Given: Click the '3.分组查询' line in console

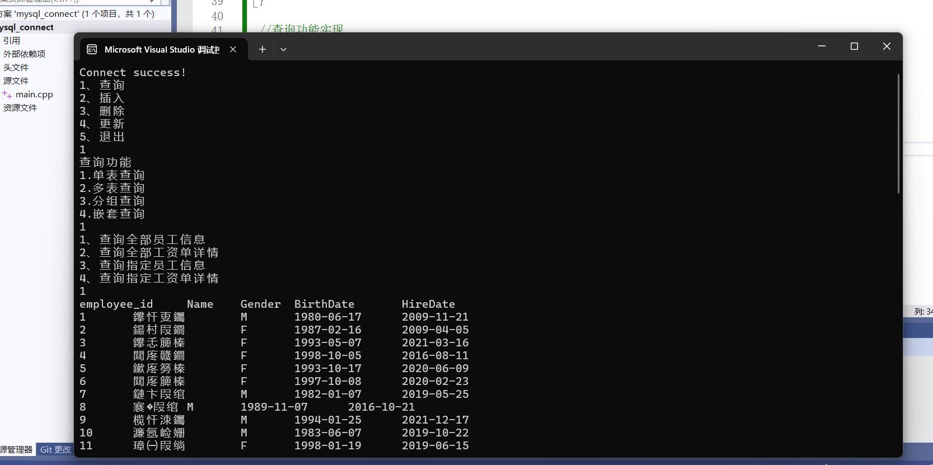Looking at the screenshot, I should tap(112, 201).
